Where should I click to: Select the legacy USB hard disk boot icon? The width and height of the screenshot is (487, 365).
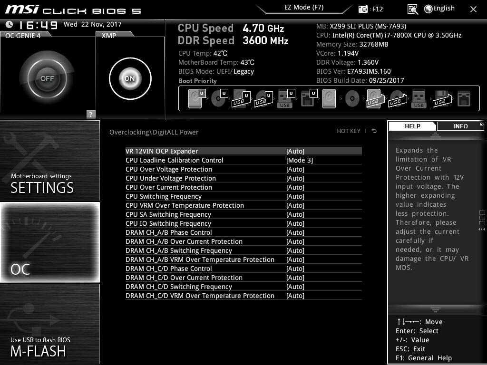[375, 99]
